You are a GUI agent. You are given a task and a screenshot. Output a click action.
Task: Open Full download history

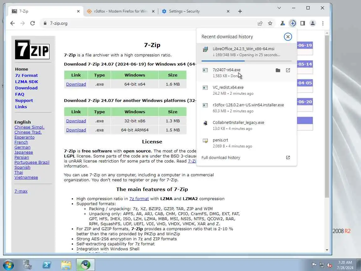click(x=246, y=158)
